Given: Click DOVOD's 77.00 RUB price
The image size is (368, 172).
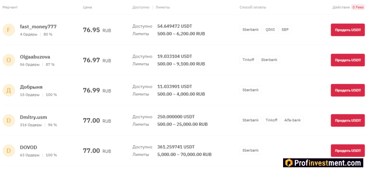Looking at the screenshot, I should pos(97,151).
